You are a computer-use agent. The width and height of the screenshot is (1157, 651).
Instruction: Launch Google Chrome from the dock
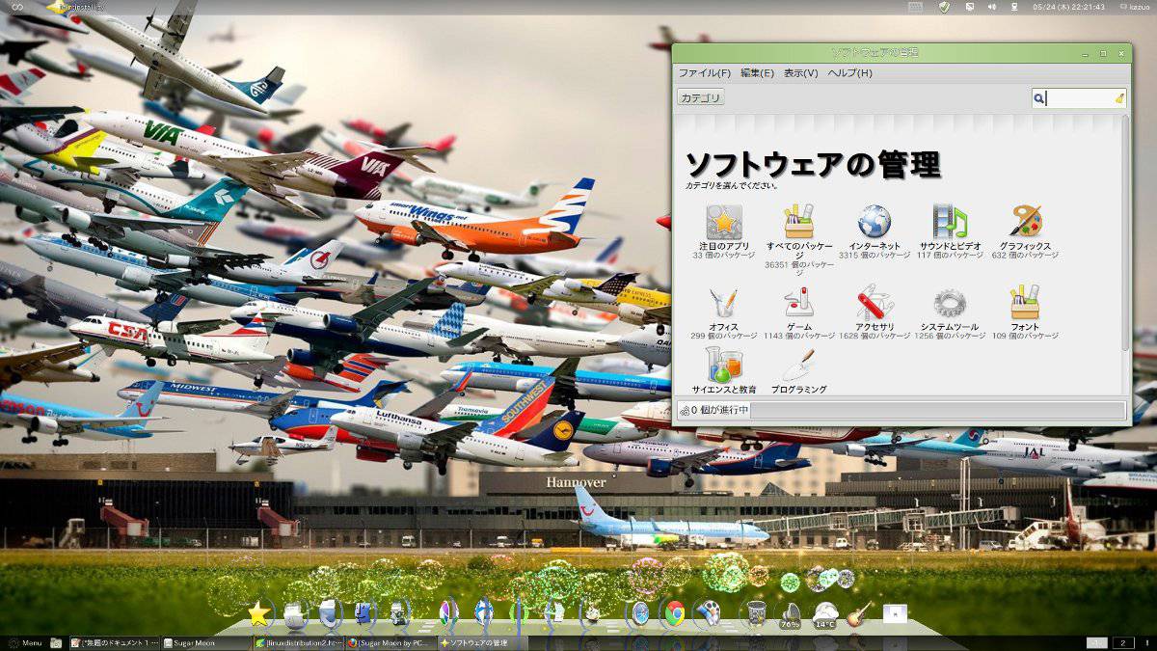coord(674,611)
